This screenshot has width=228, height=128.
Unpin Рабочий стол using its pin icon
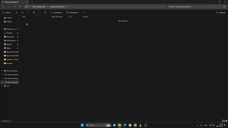click(17, 29)
